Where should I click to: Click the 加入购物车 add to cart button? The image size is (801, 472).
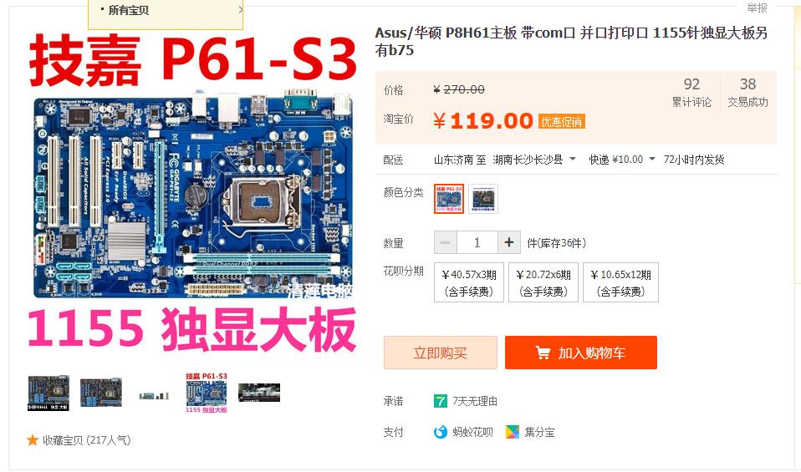581,353
